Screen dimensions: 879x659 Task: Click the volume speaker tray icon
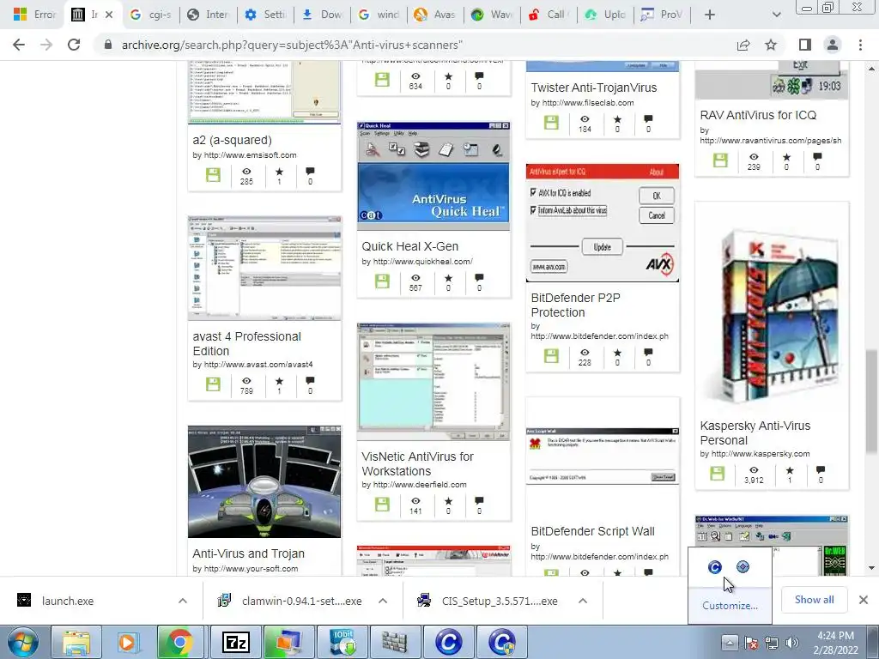tap(792, 643)
